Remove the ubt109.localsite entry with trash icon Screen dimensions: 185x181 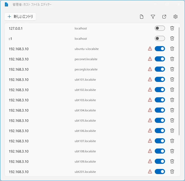click(172, 161)
